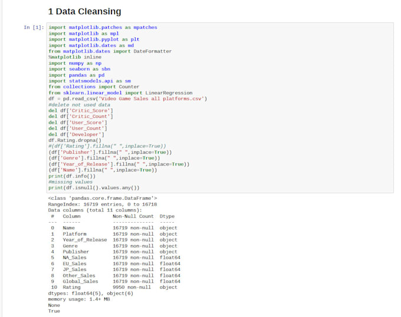
Task: Click the 'import matplotlib.pyplot as plt' line
Action: click(94, 39)
